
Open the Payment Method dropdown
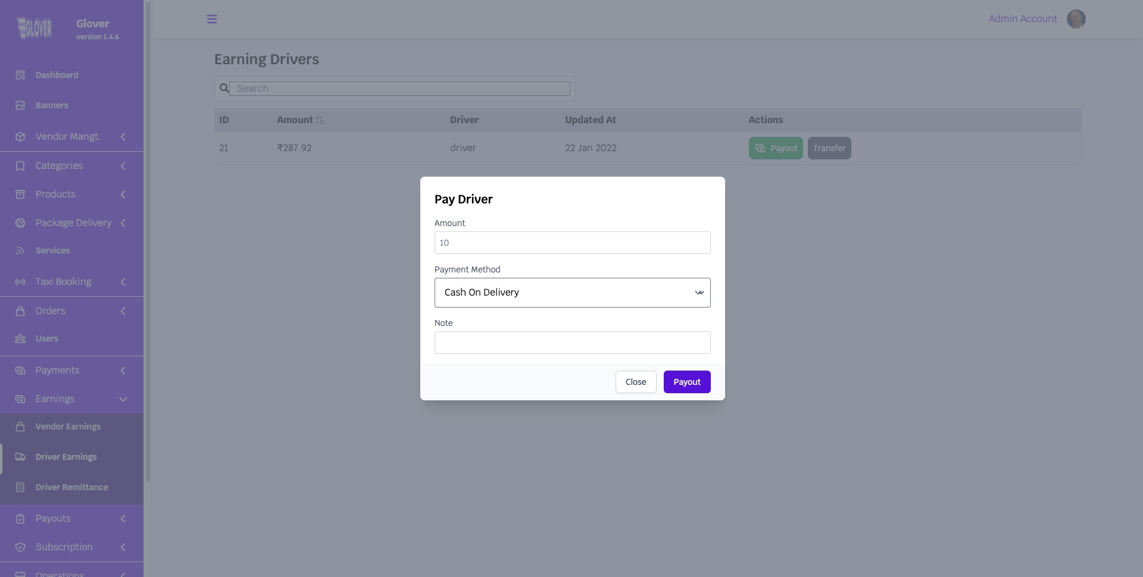[572, 293]
